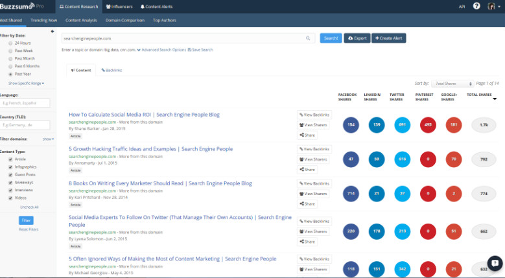Click Total Shares column sort arrow

coord(495,99)
